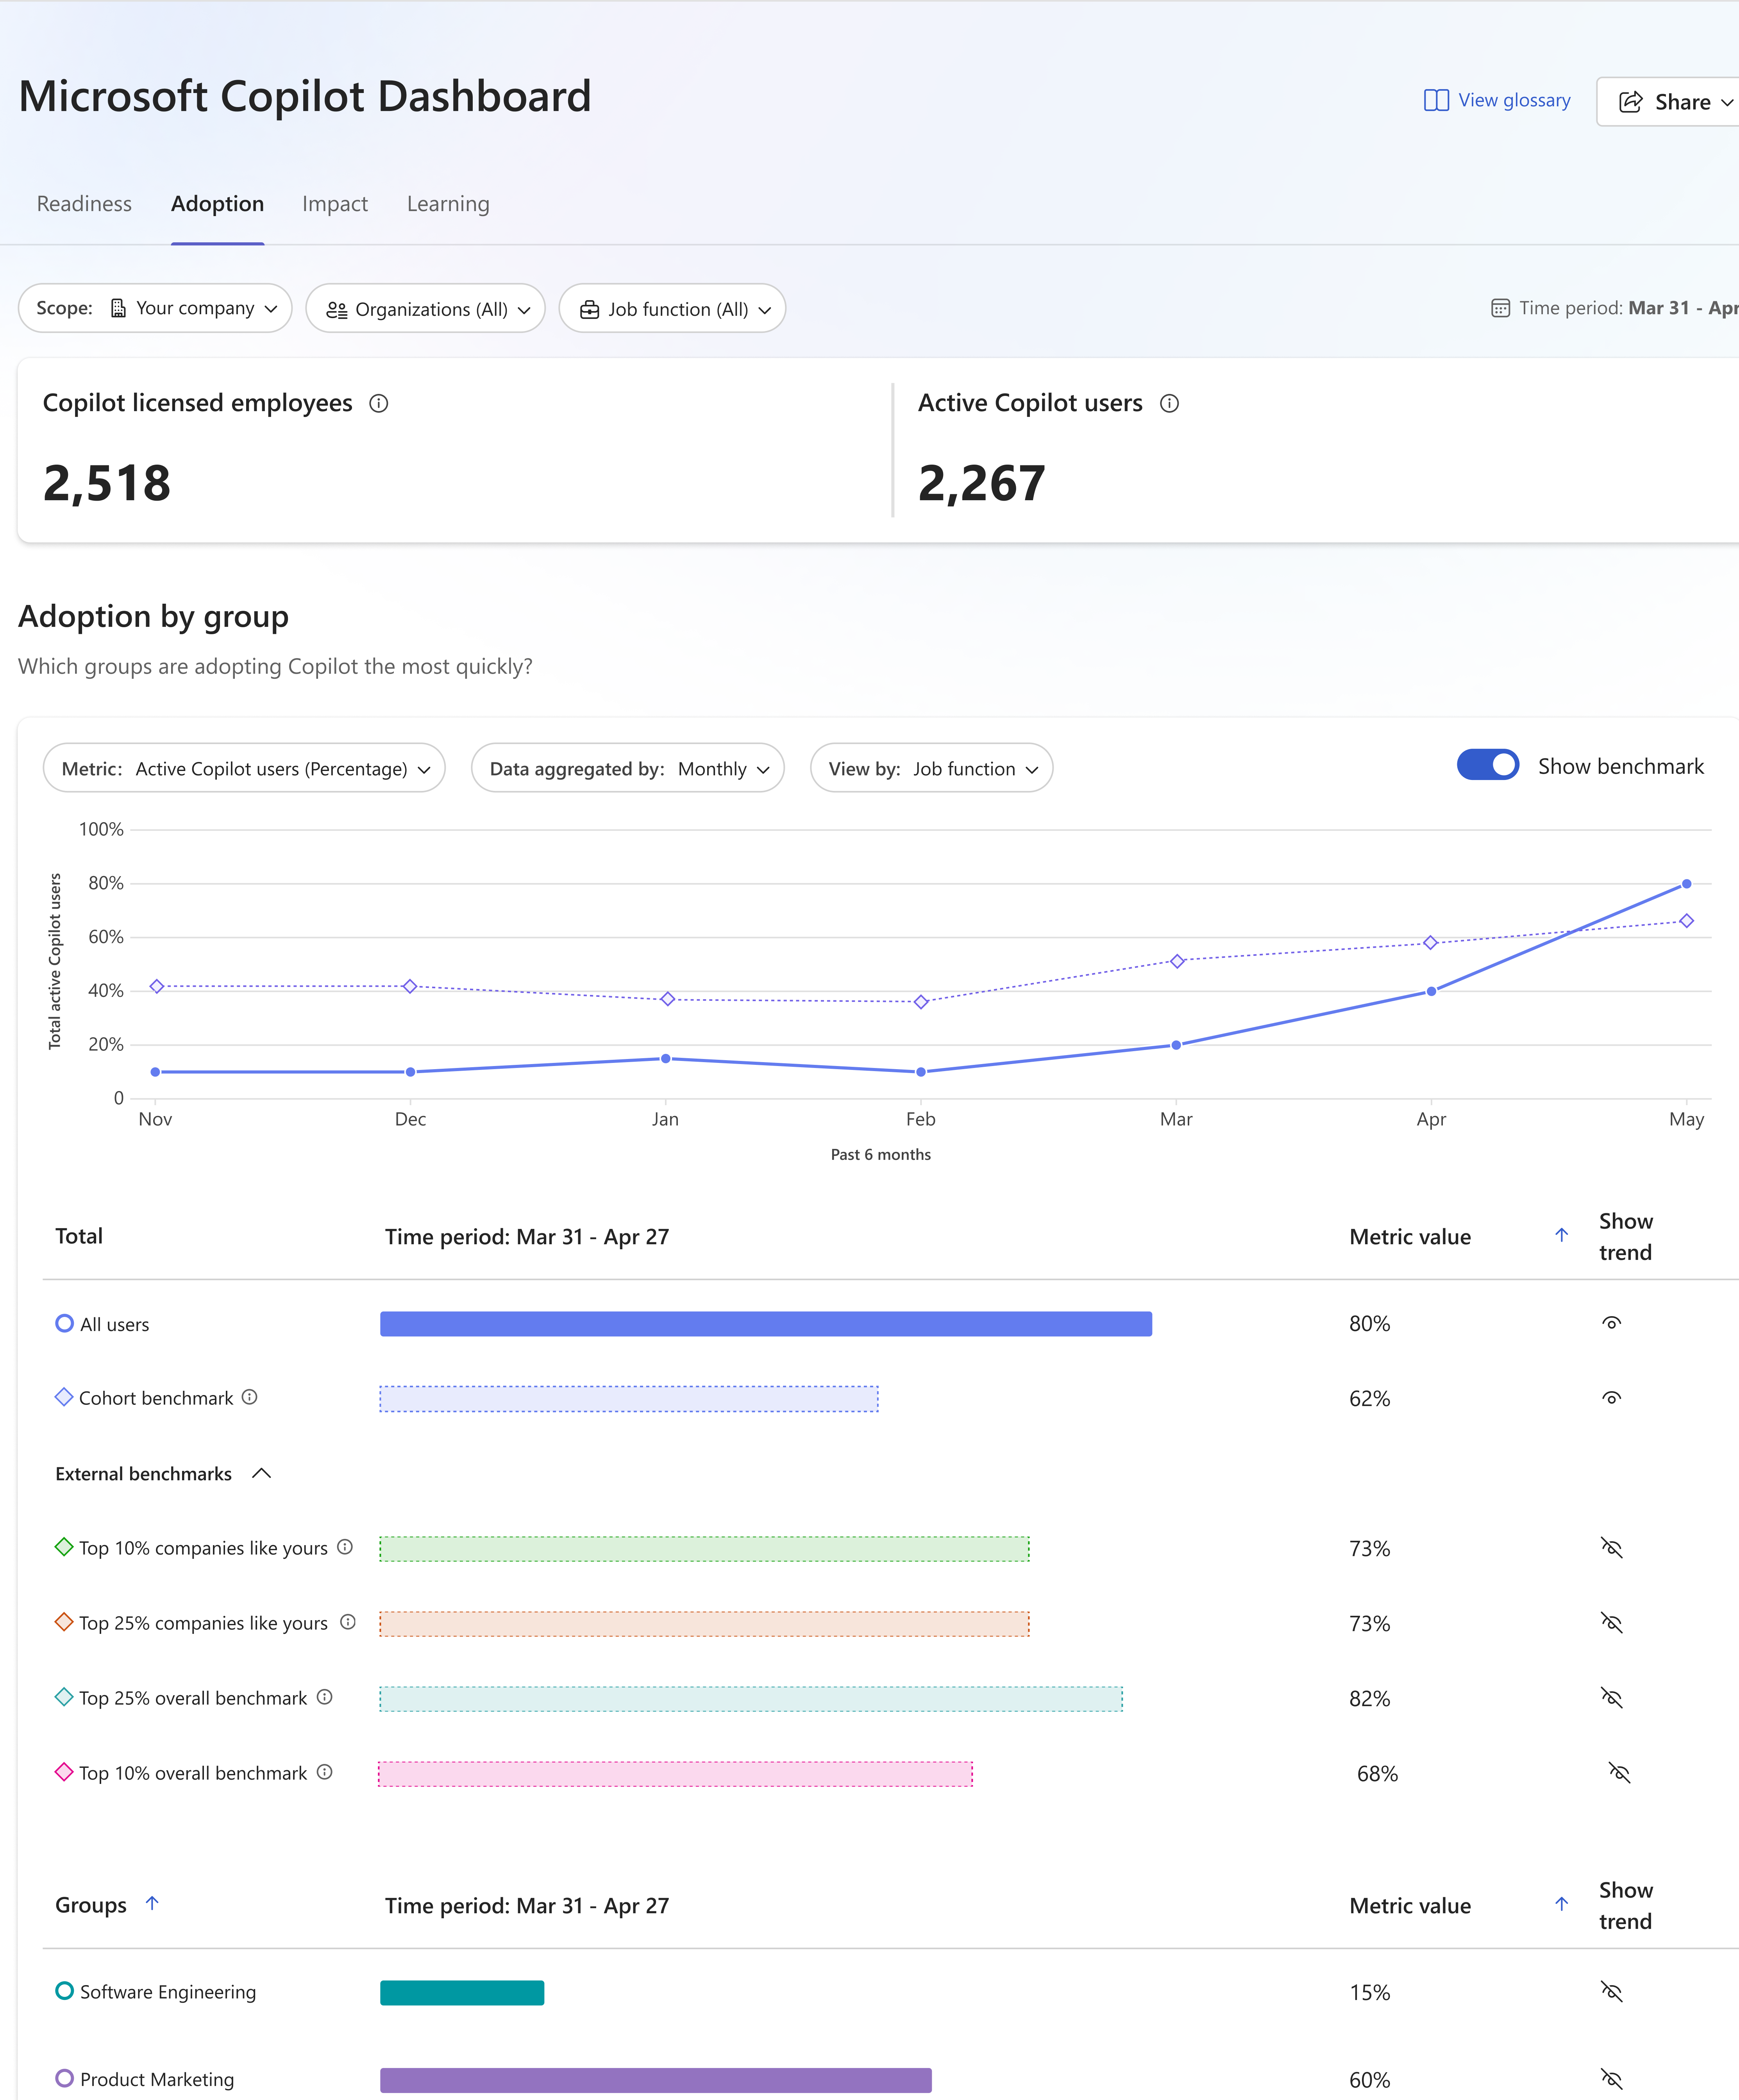Image resolution: width=1739 pixels, height=2100 pixels.
Task: Open the View glossary book icon
Action: (x=1436, y=101)
